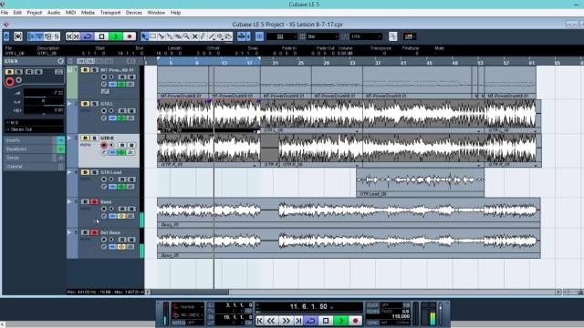584x328 pixels.
Task: Open the Stereo Out output routing
Action: (34, 129)
